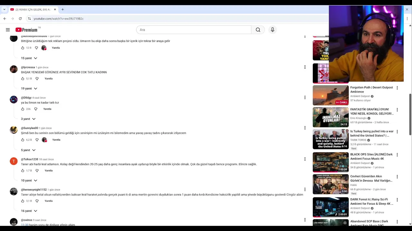The height and width of the screenshot is (231, 412).
Task: Open options menu for @lyrcressa comment
Action: [305, 67]
